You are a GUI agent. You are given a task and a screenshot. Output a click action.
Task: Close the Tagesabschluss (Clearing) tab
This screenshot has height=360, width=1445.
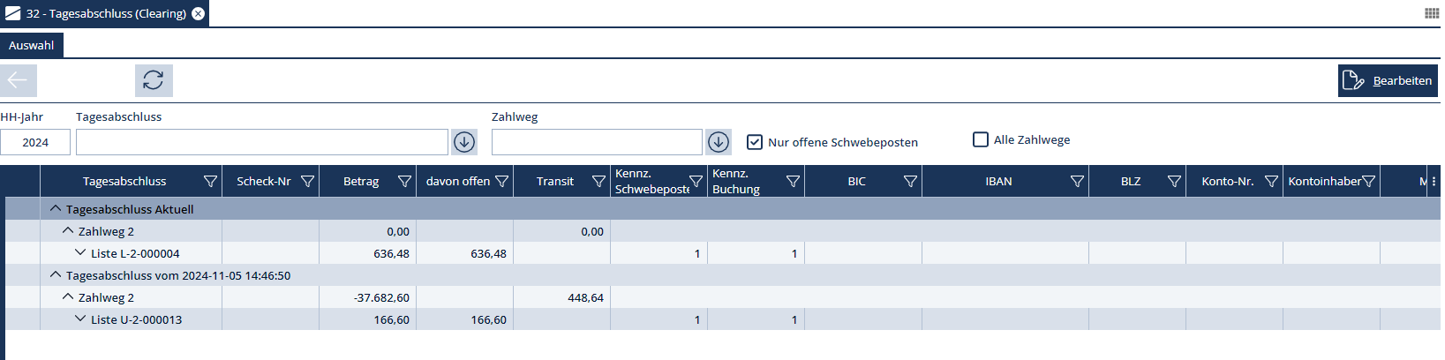(199, 13)
